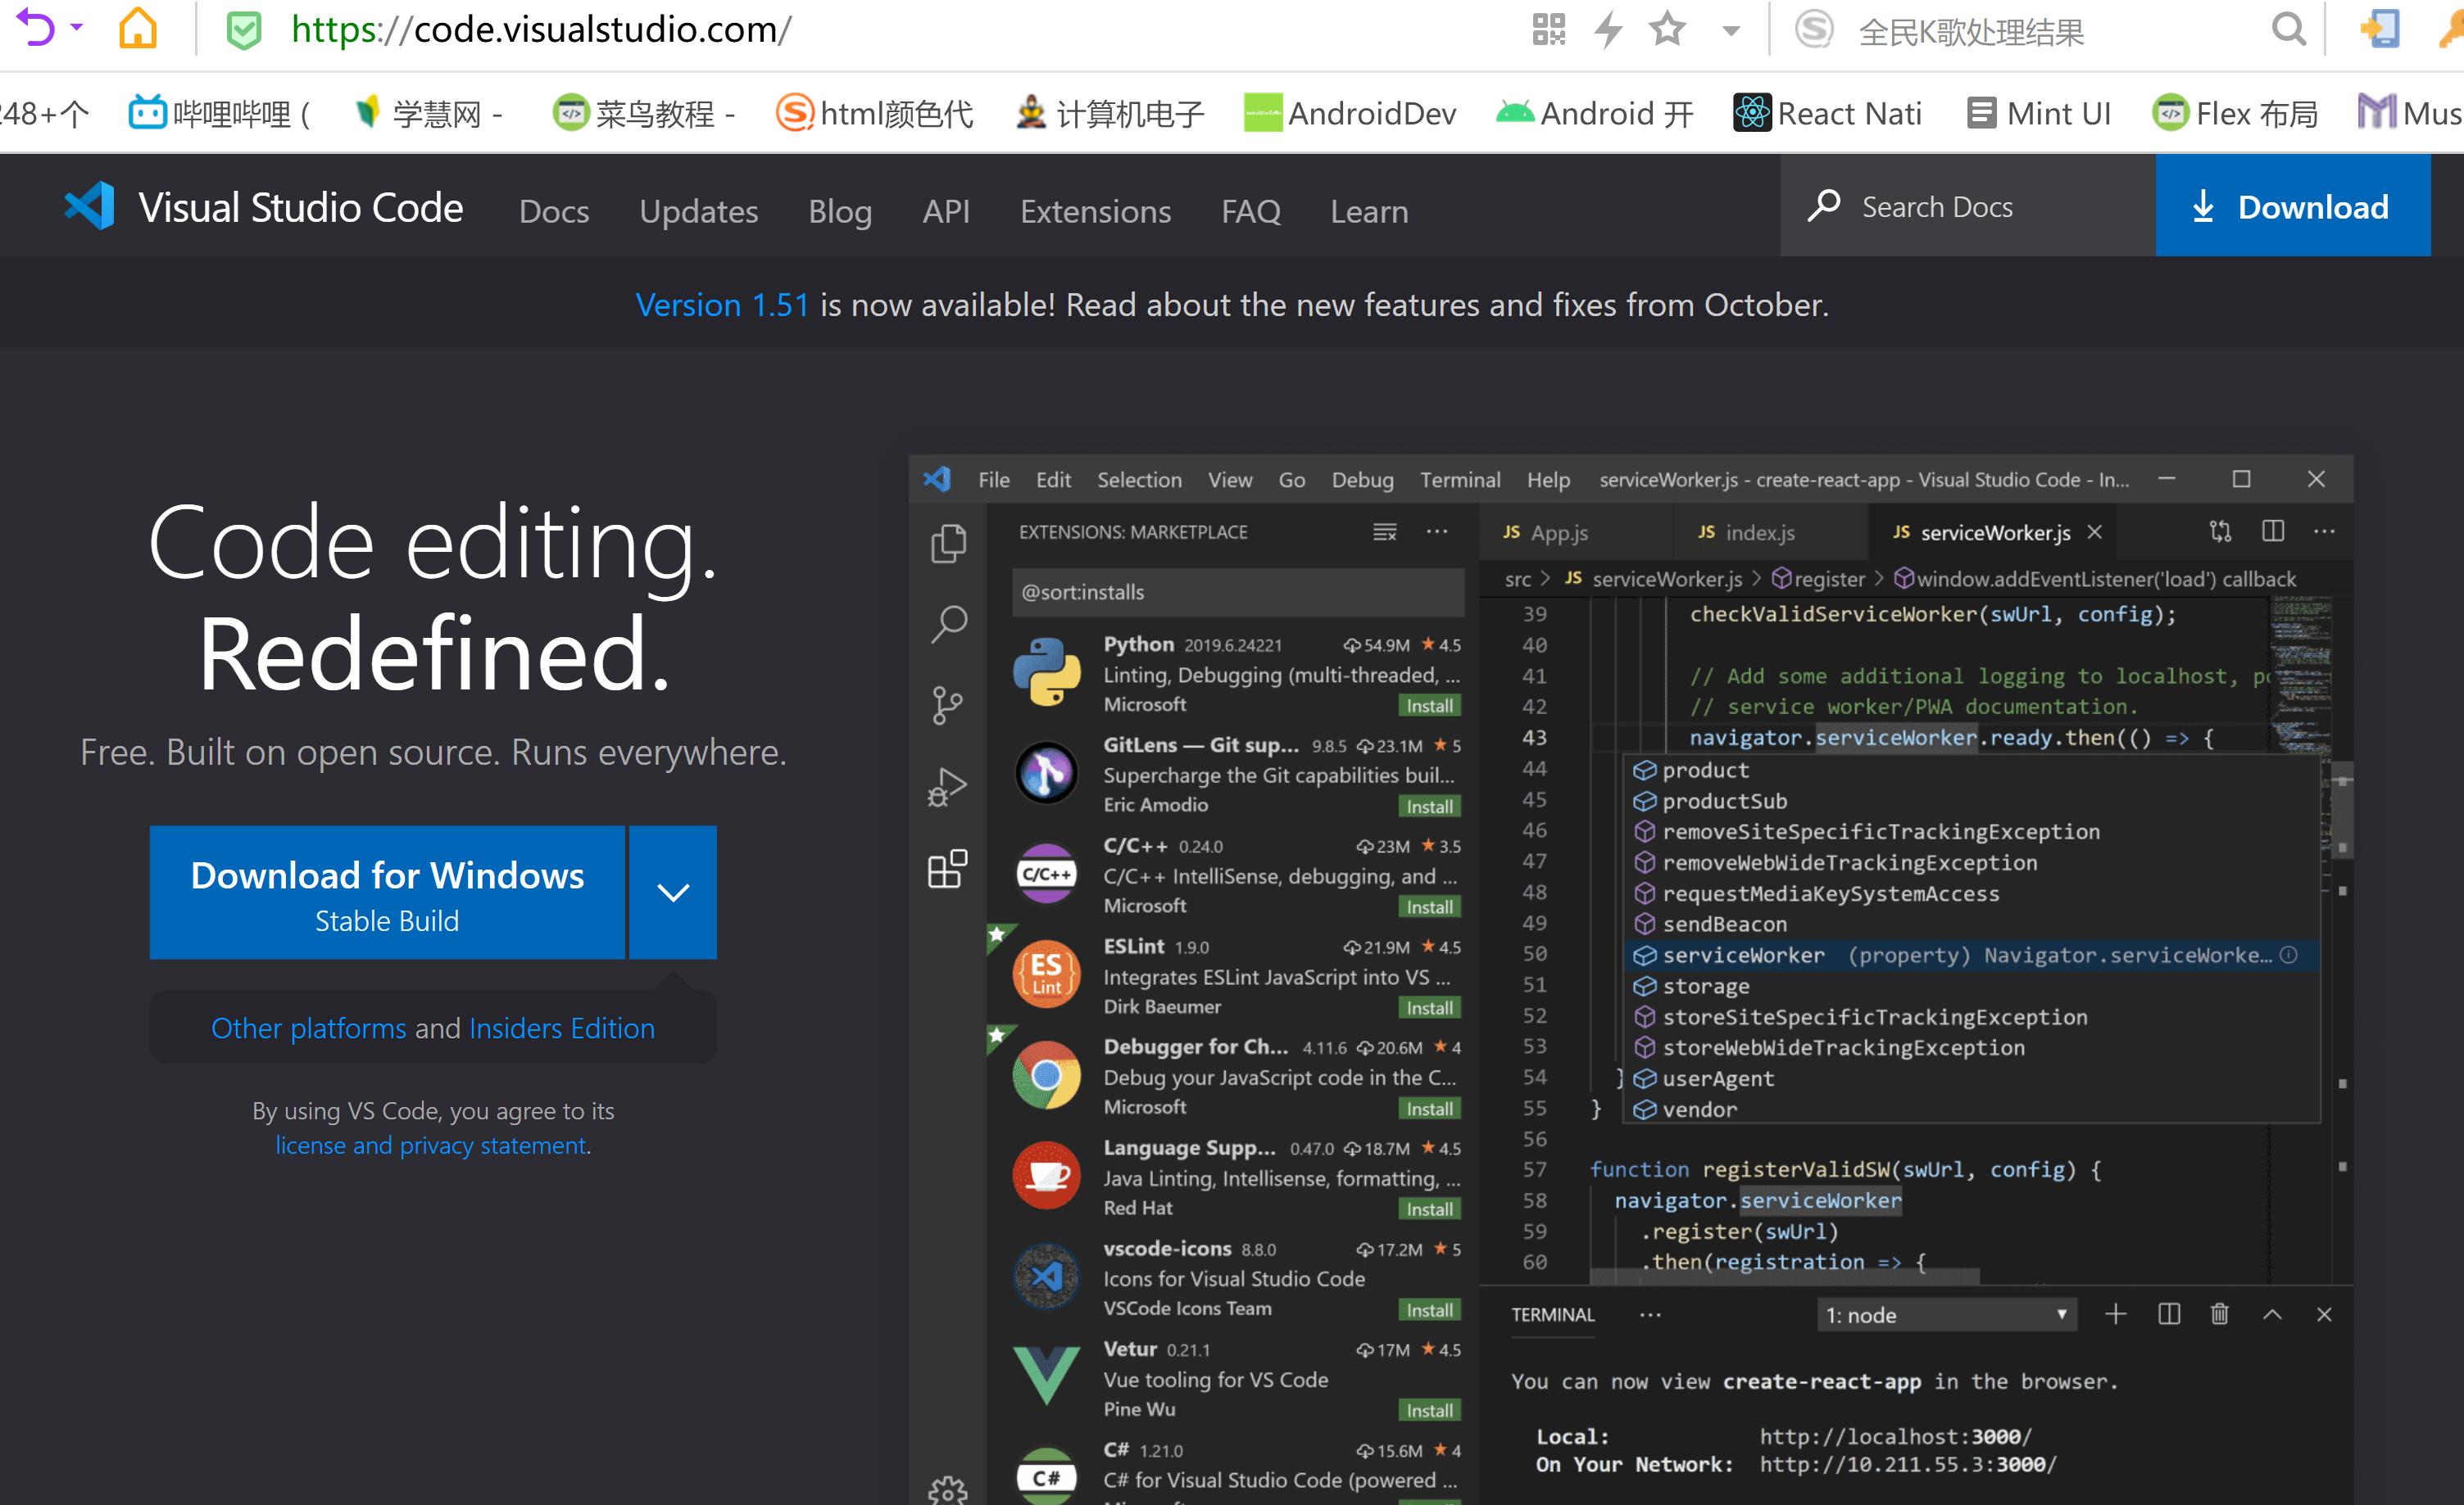Click the Updates menu item in nav bar
The height and width of the screenshot is (1505, 2464).
699,211
